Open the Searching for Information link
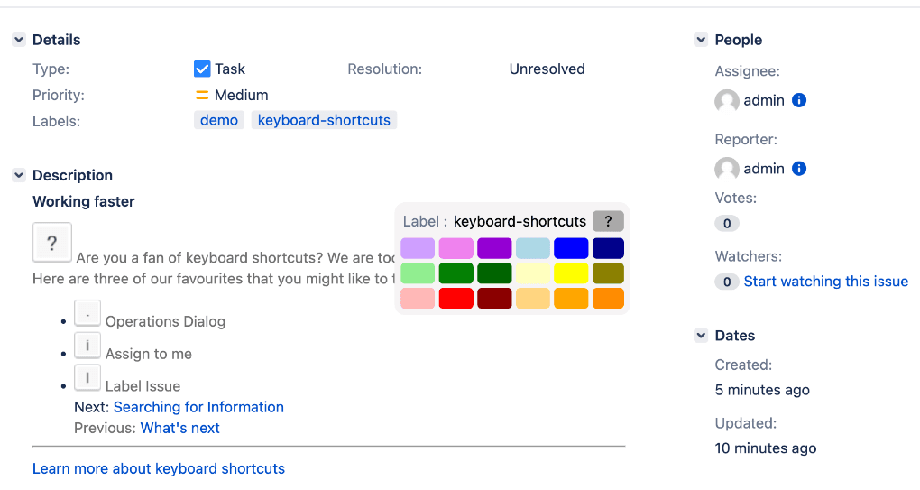 click(198, 407)
